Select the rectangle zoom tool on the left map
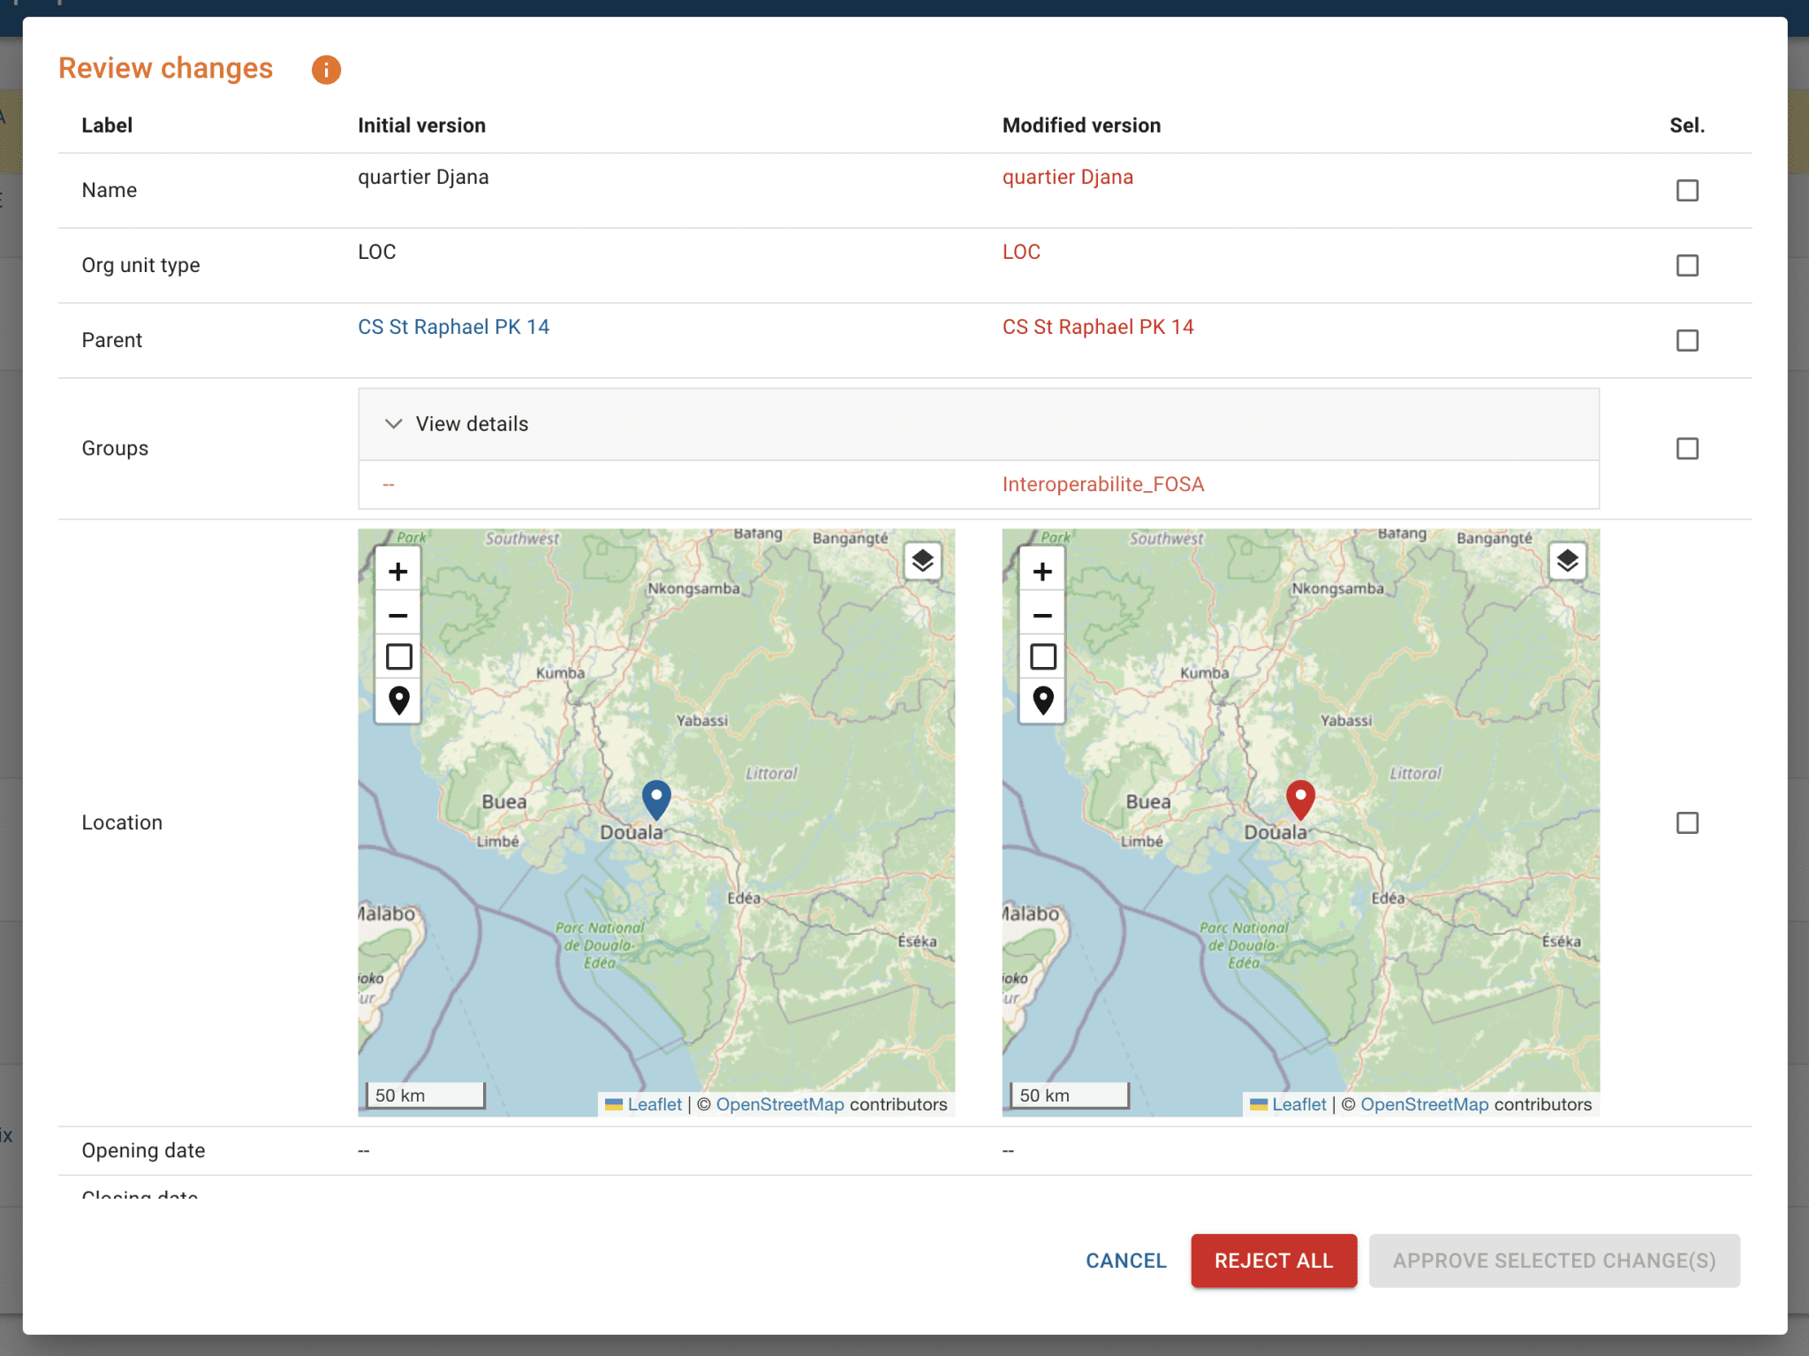 (x=397, y=656)
